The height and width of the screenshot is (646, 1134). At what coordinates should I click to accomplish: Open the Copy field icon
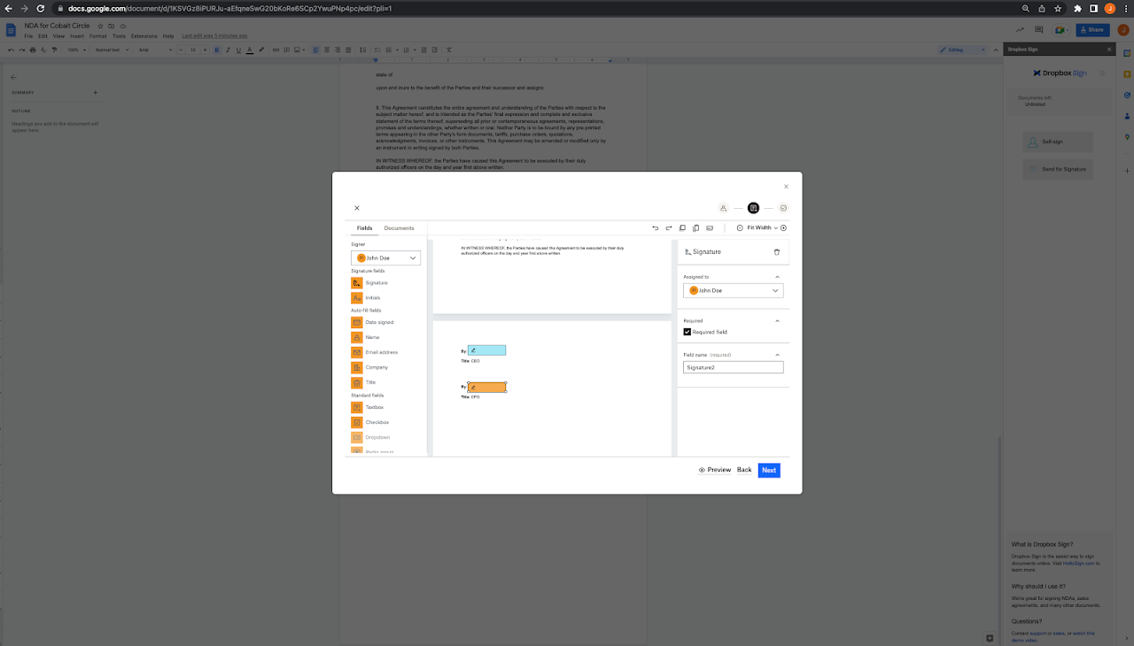682,227
